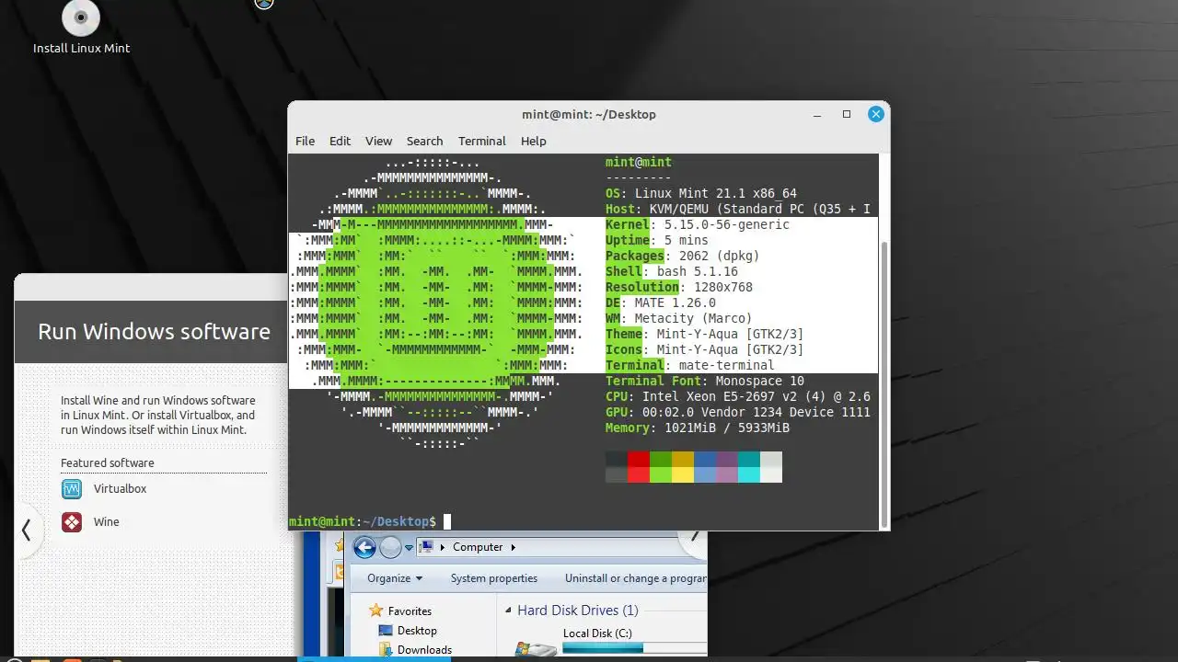This screenshot has height=662, width=1178.
Task: Open the Install Linux Mint desktop icon
Action: tap(81, 29)
